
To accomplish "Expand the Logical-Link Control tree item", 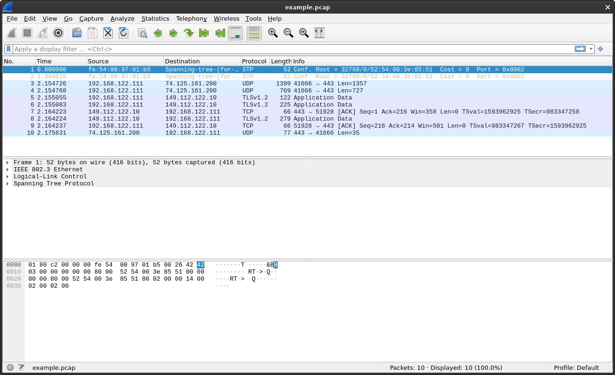I will 8,177.
